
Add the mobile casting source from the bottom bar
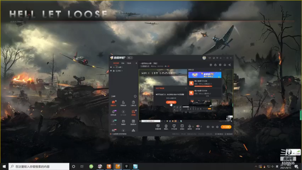(174, 127)
